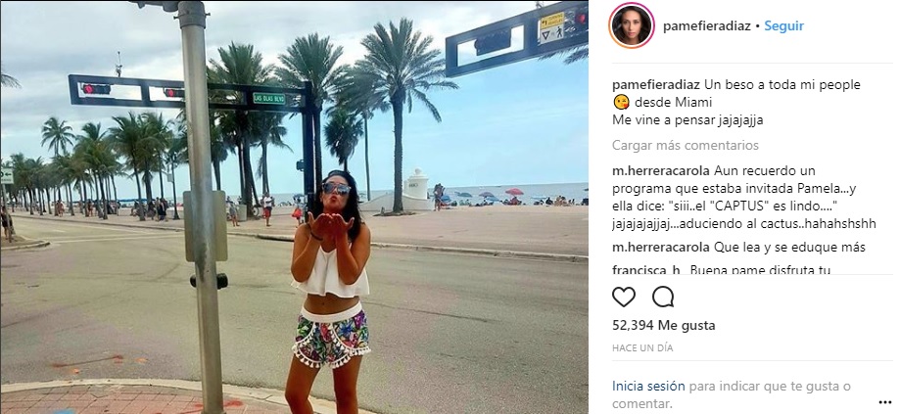Load more comments via Cargar más comentarios
This screenshot has height=414, width=900.
tap(686, 145)
